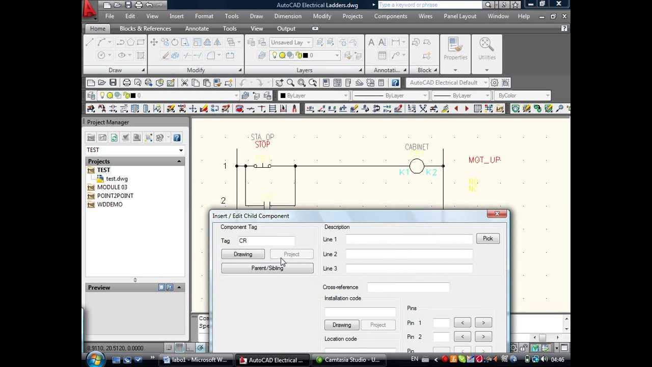Screen dimensions: 652x367
Task: Collapse the Preview section arrow
Action: pyautogui.click(x=179, y=287)
